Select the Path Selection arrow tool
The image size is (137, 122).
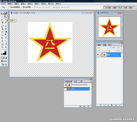coord(2,38)
